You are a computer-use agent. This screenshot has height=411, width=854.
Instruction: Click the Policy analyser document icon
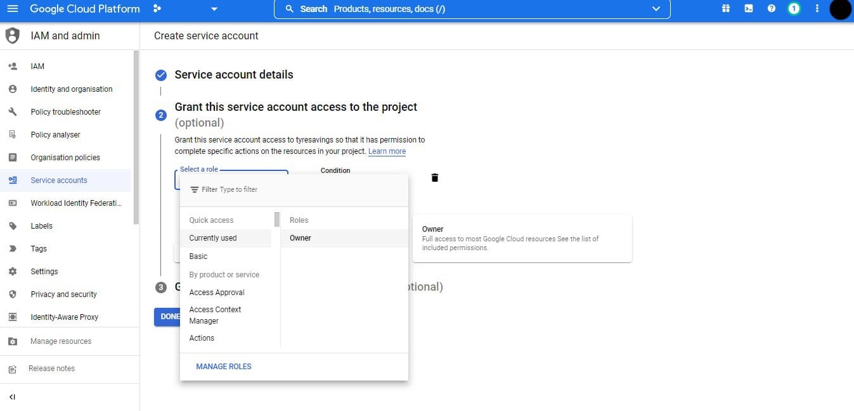13,135
